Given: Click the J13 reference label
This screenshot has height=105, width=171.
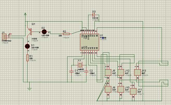Looking at the screenshot, I should [144, 71].
